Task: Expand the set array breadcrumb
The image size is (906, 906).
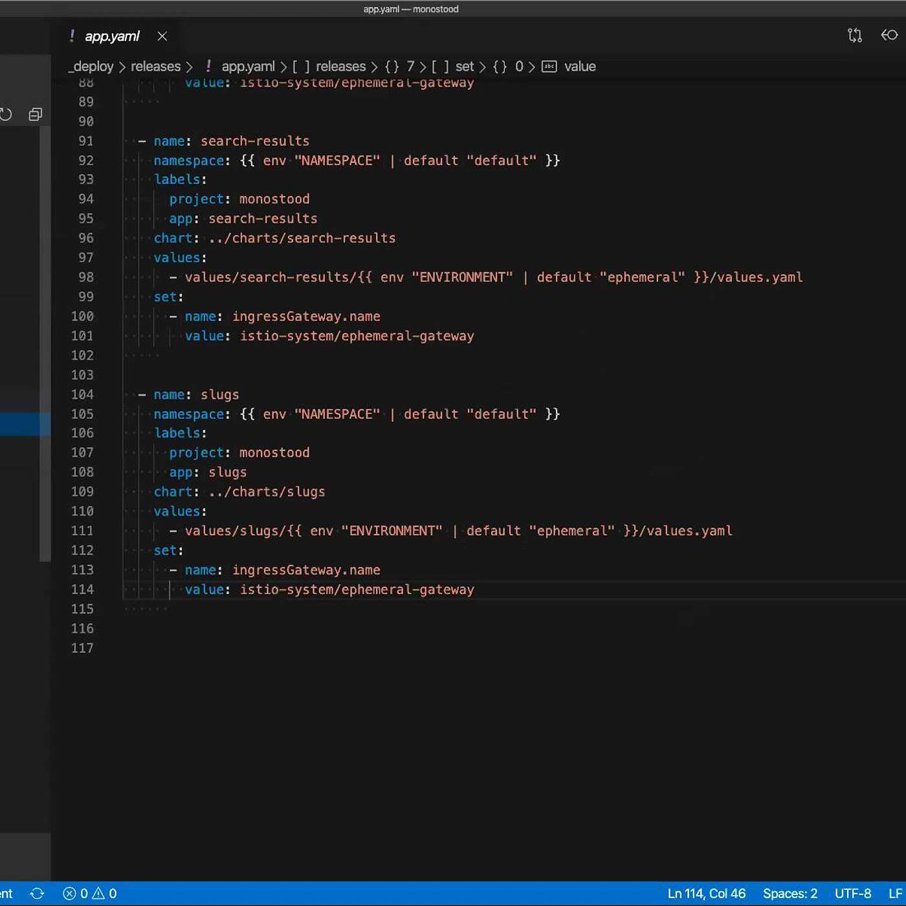Action: 464,67
